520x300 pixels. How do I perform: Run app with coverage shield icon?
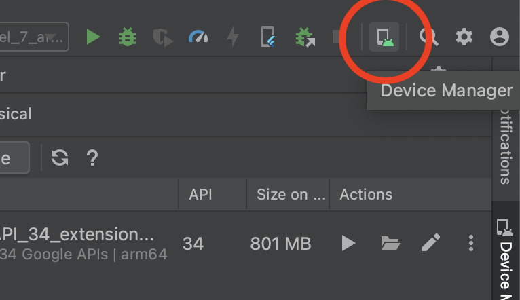click(x=163, y=37)
